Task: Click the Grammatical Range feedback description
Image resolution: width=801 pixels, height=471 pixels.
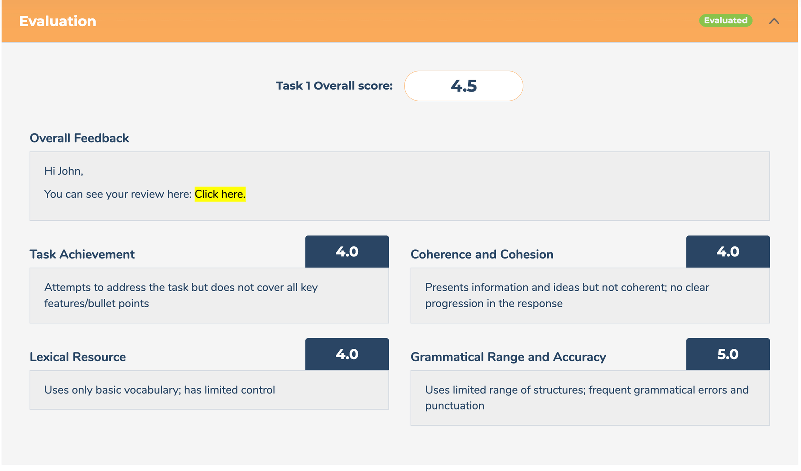Action: (x=587, y=398)
